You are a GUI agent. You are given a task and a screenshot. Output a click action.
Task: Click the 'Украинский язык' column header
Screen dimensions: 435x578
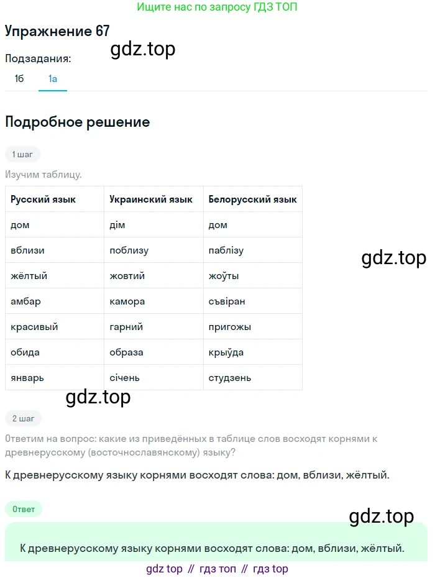click(151, 200)
